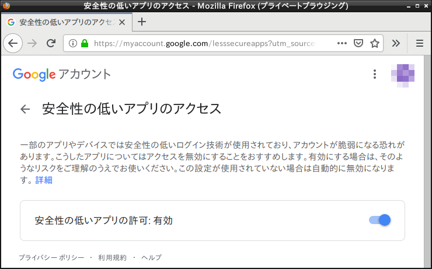
Task: Click the 安全性の低いアプリの許可: 有効 label
Action: (x=103, y=221)
